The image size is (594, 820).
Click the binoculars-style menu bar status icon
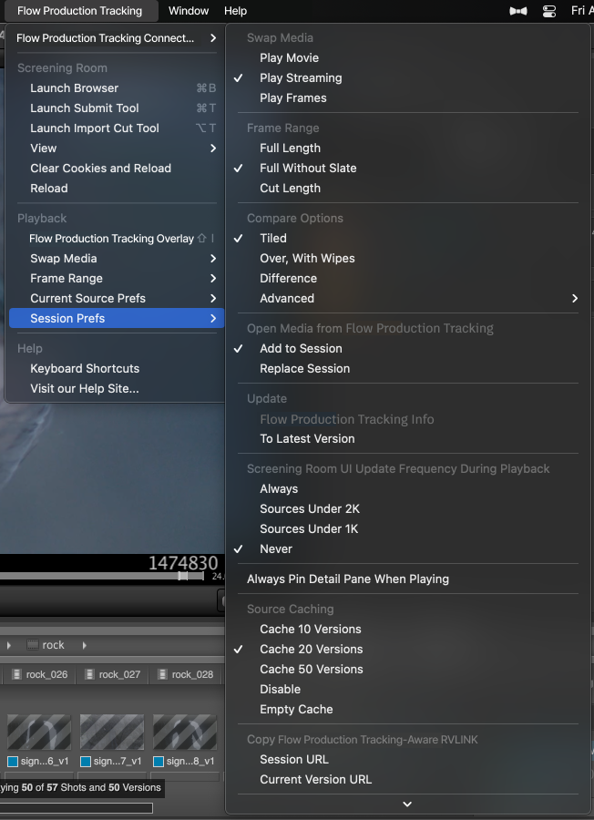click(x=518, y=11)
